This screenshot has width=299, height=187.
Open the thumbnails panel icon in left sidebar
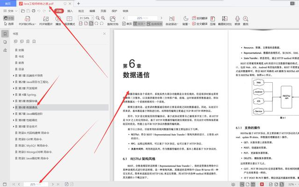[x=5, y=42]
